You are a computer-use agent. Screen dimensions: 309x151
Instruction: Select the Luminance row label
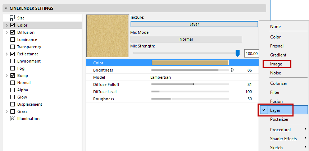tap(27, 40)
